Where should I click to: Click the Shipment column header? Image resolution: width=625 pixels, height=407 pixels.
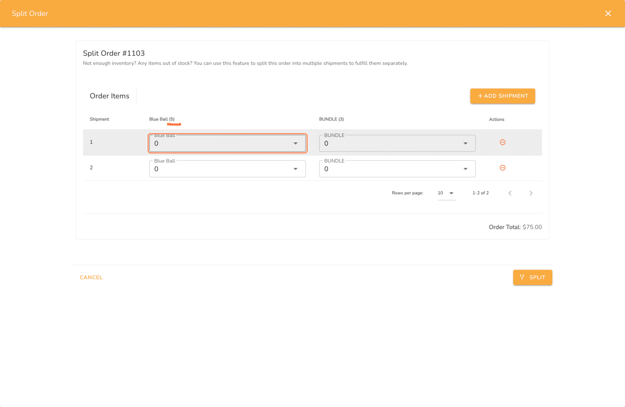99,119
